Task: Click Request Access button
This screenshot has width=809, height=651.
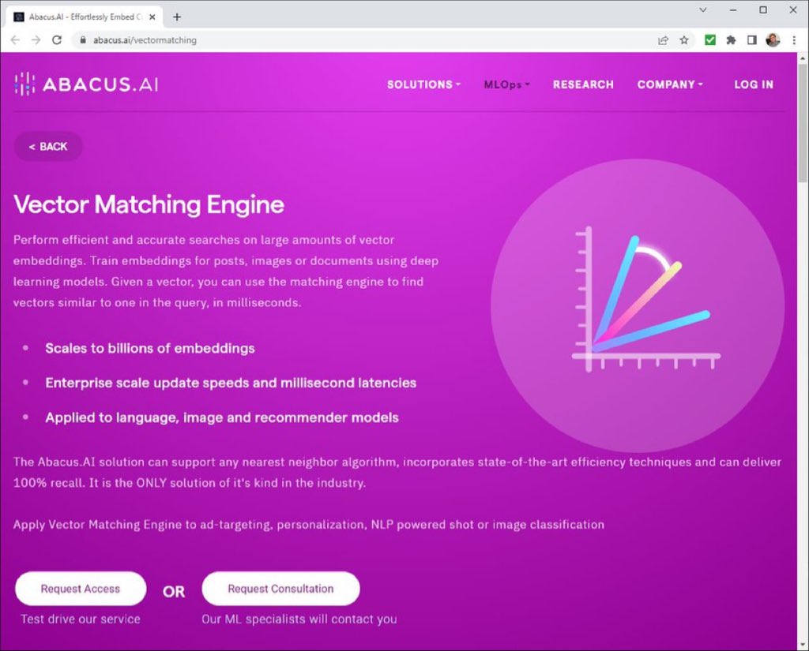Action: point(81,589)
